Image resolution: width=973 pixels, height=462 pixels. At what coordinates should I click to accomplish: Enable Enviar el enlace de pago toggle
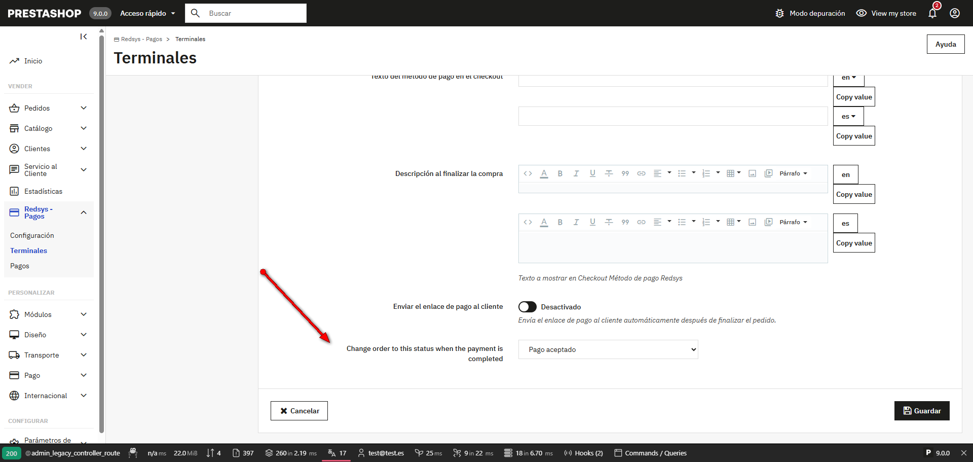click(527, 307)
